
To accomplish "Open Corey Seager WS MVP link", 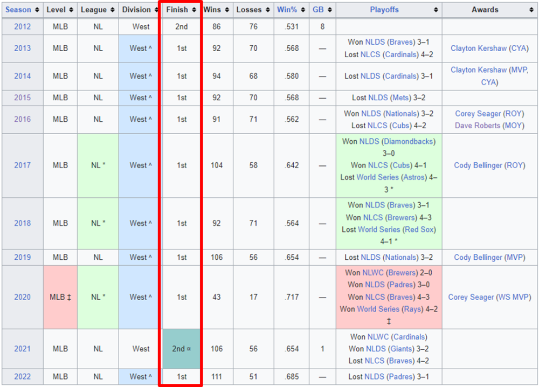I will click(x=471, y=298).
